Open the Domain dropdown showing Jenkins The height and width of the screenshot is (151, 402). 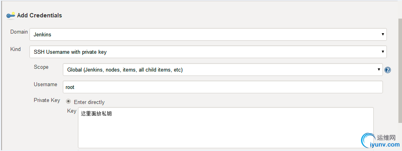pos(208,34)
